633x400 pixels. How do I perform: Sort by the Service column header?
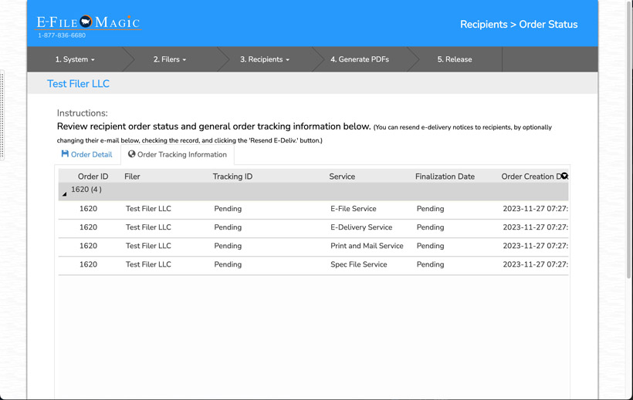click(x=342, y=176)
